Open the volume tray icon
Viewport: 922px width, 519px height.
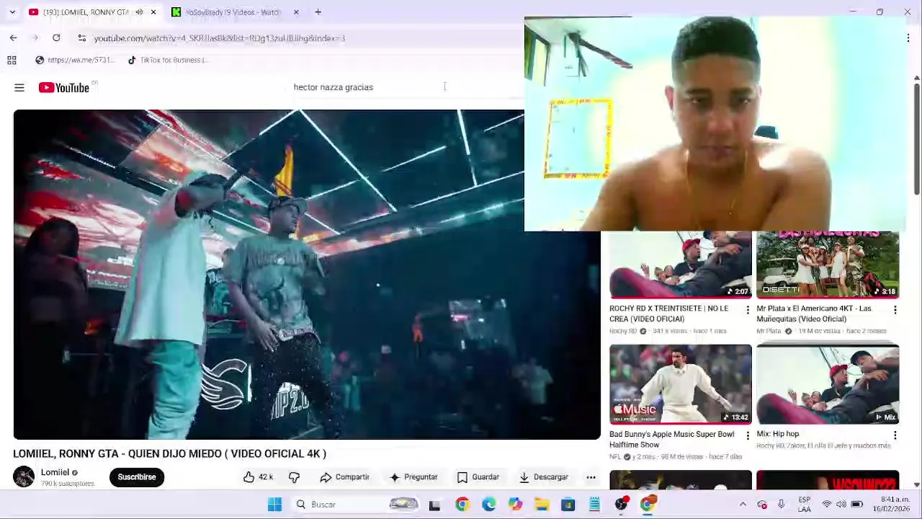[841, 505]
